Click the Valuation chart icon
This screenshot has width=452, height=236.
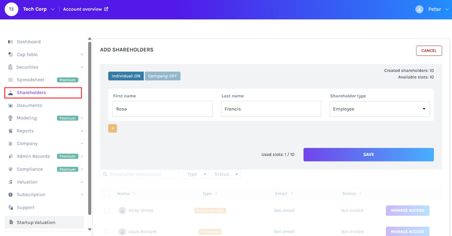point(11,182)
